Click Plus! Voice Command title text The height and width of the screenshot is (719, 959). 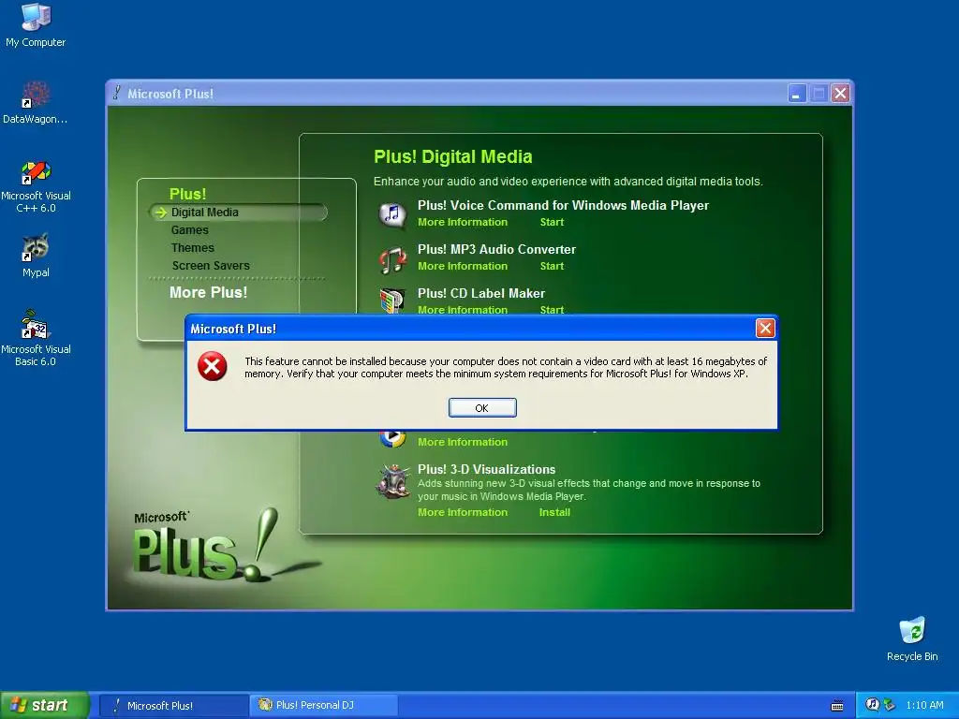pos(563,205)
